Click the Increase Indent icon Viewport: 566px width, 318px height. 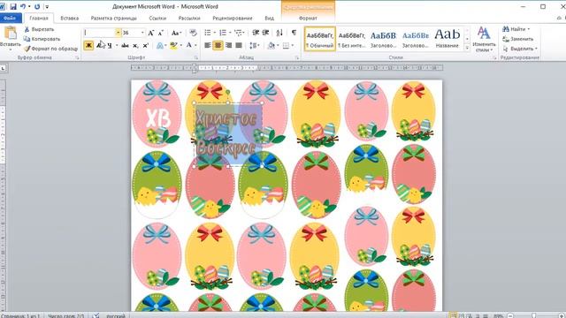(265, 33)
